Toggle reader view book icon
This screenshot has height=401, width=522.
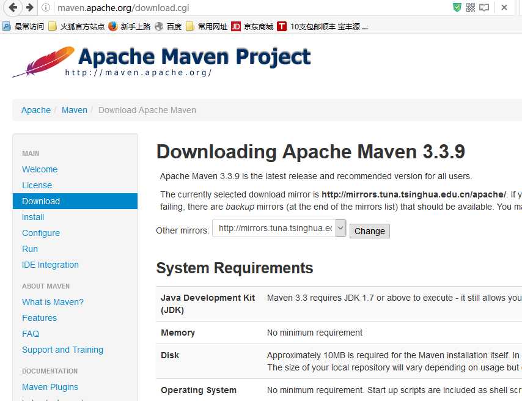point(484,7)
